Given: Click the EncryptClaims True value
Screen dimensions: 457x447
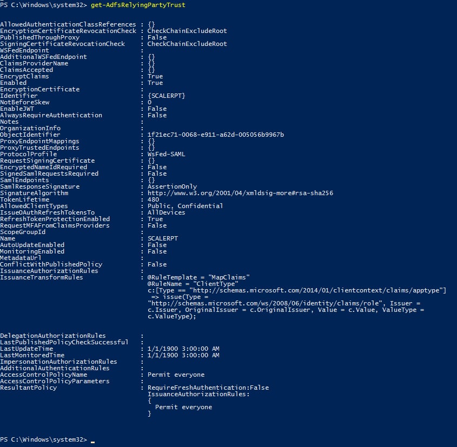Looking at the screenshot, I should (x=155, y=76).
